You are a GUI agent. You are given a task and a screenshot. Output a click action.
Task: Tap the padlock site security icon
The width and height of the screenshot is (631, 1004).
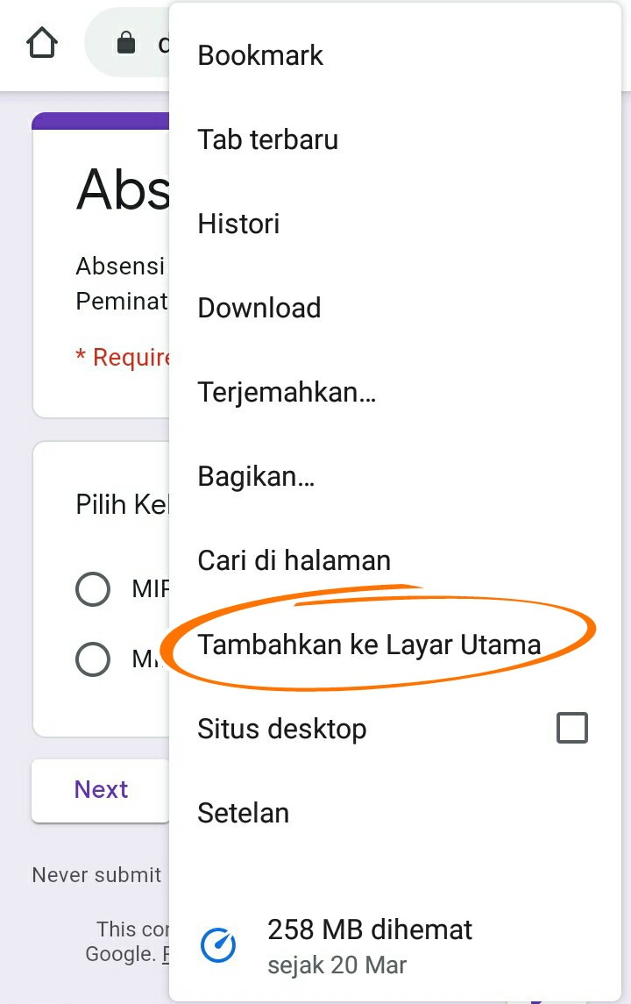(126, 43)
